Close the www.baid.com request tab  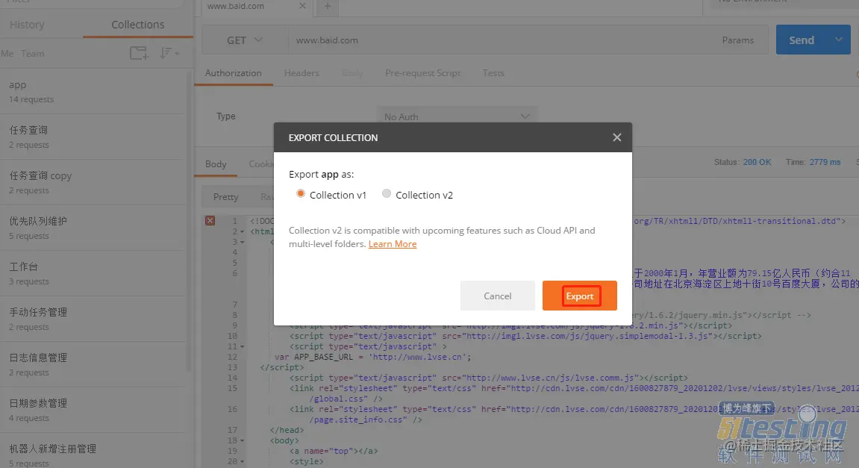pyautogui.click(x=302, y=6)
